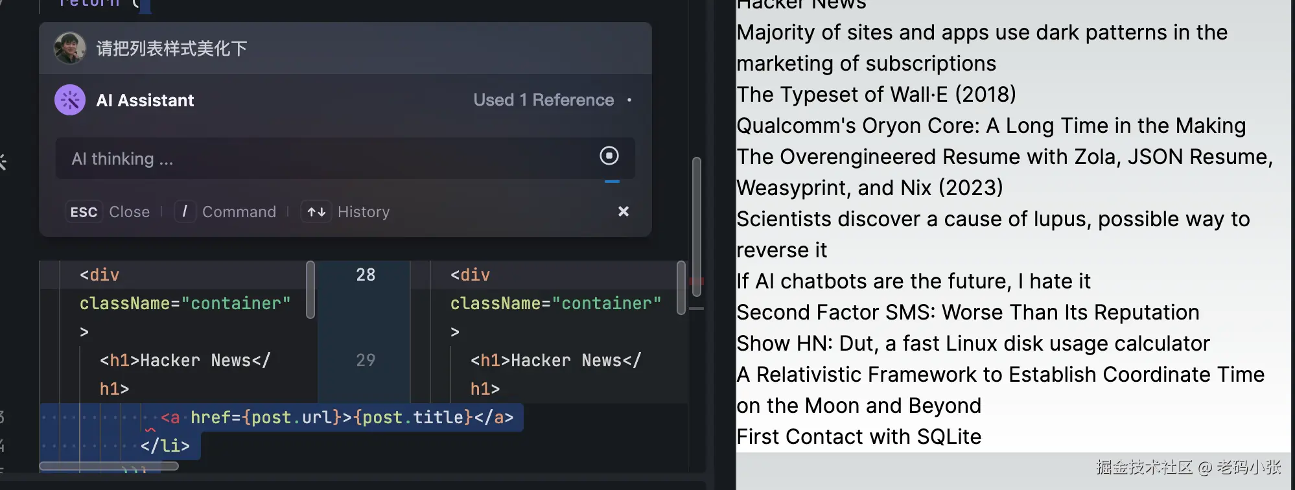Click the editor's vertical scrollbar thumb
Screen dimensions: 1295x490
coord(697,226)
